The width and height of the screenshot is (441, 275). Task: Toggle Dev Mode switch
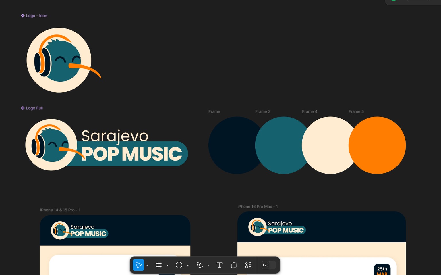coord(268,265)
